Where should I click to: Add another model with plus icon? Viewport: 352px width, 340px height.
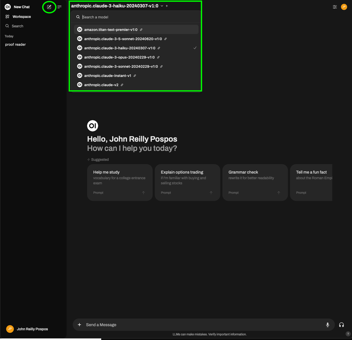[167, 6]
